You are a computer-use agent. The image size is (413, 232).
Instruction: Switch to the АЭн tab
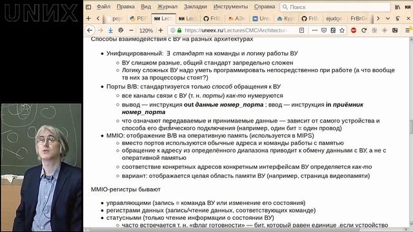237,19
